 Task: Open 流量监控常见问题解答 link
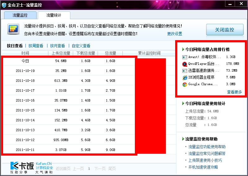point(207,154)
